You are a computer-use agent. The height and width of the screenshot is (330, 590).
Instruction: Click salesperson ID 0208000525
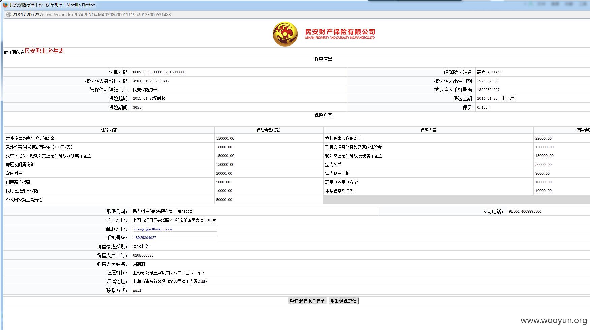pos(143,255)
